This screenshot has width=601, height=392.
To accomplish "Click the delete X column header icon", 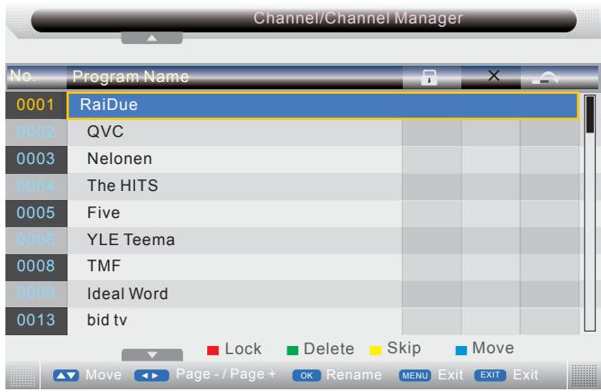I will pos(494,76).
